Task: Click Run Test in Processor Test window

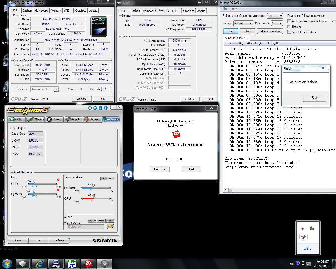Action: (160, 169)
